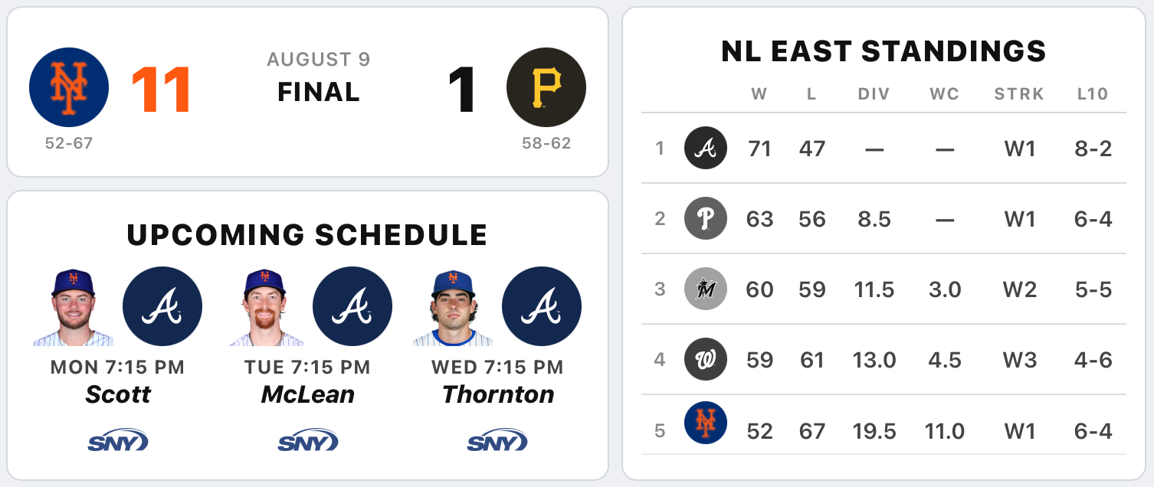Click the STRK column header
The height and width of the screenshot is (487, 1154).
point(1019,94)
